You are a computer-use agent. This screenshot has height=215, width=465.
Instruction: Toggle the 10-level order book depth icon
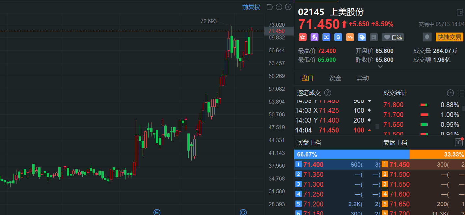pyautogui.click(x=459, y=142)
